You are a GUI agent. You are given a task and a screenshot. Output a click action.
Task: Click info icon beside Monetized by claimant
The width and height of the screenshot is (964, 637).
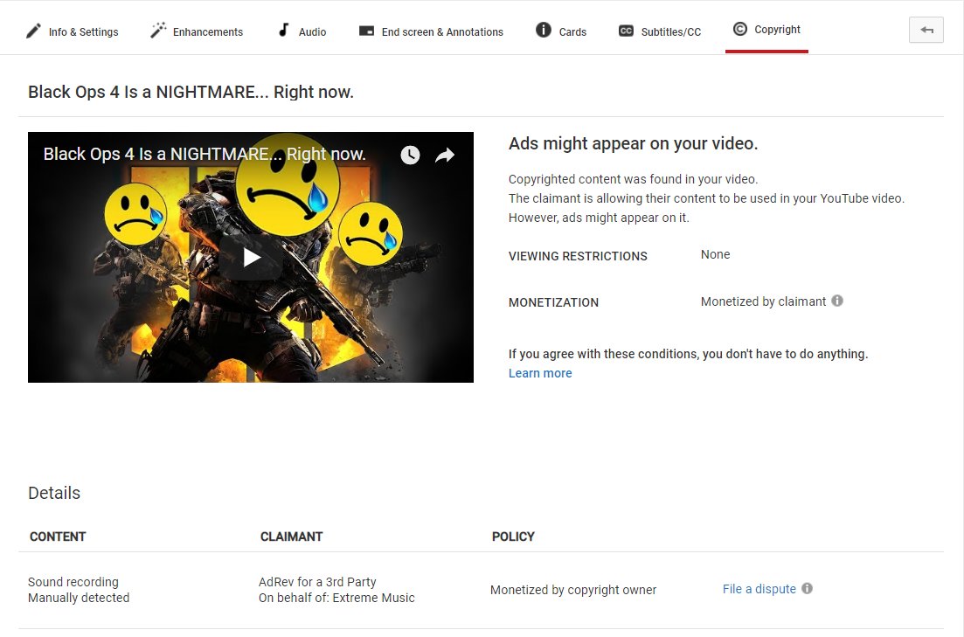tap(837, 301)
